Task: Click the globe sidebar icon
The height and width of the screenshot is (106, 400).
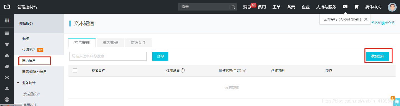Action: coord(7,100)
